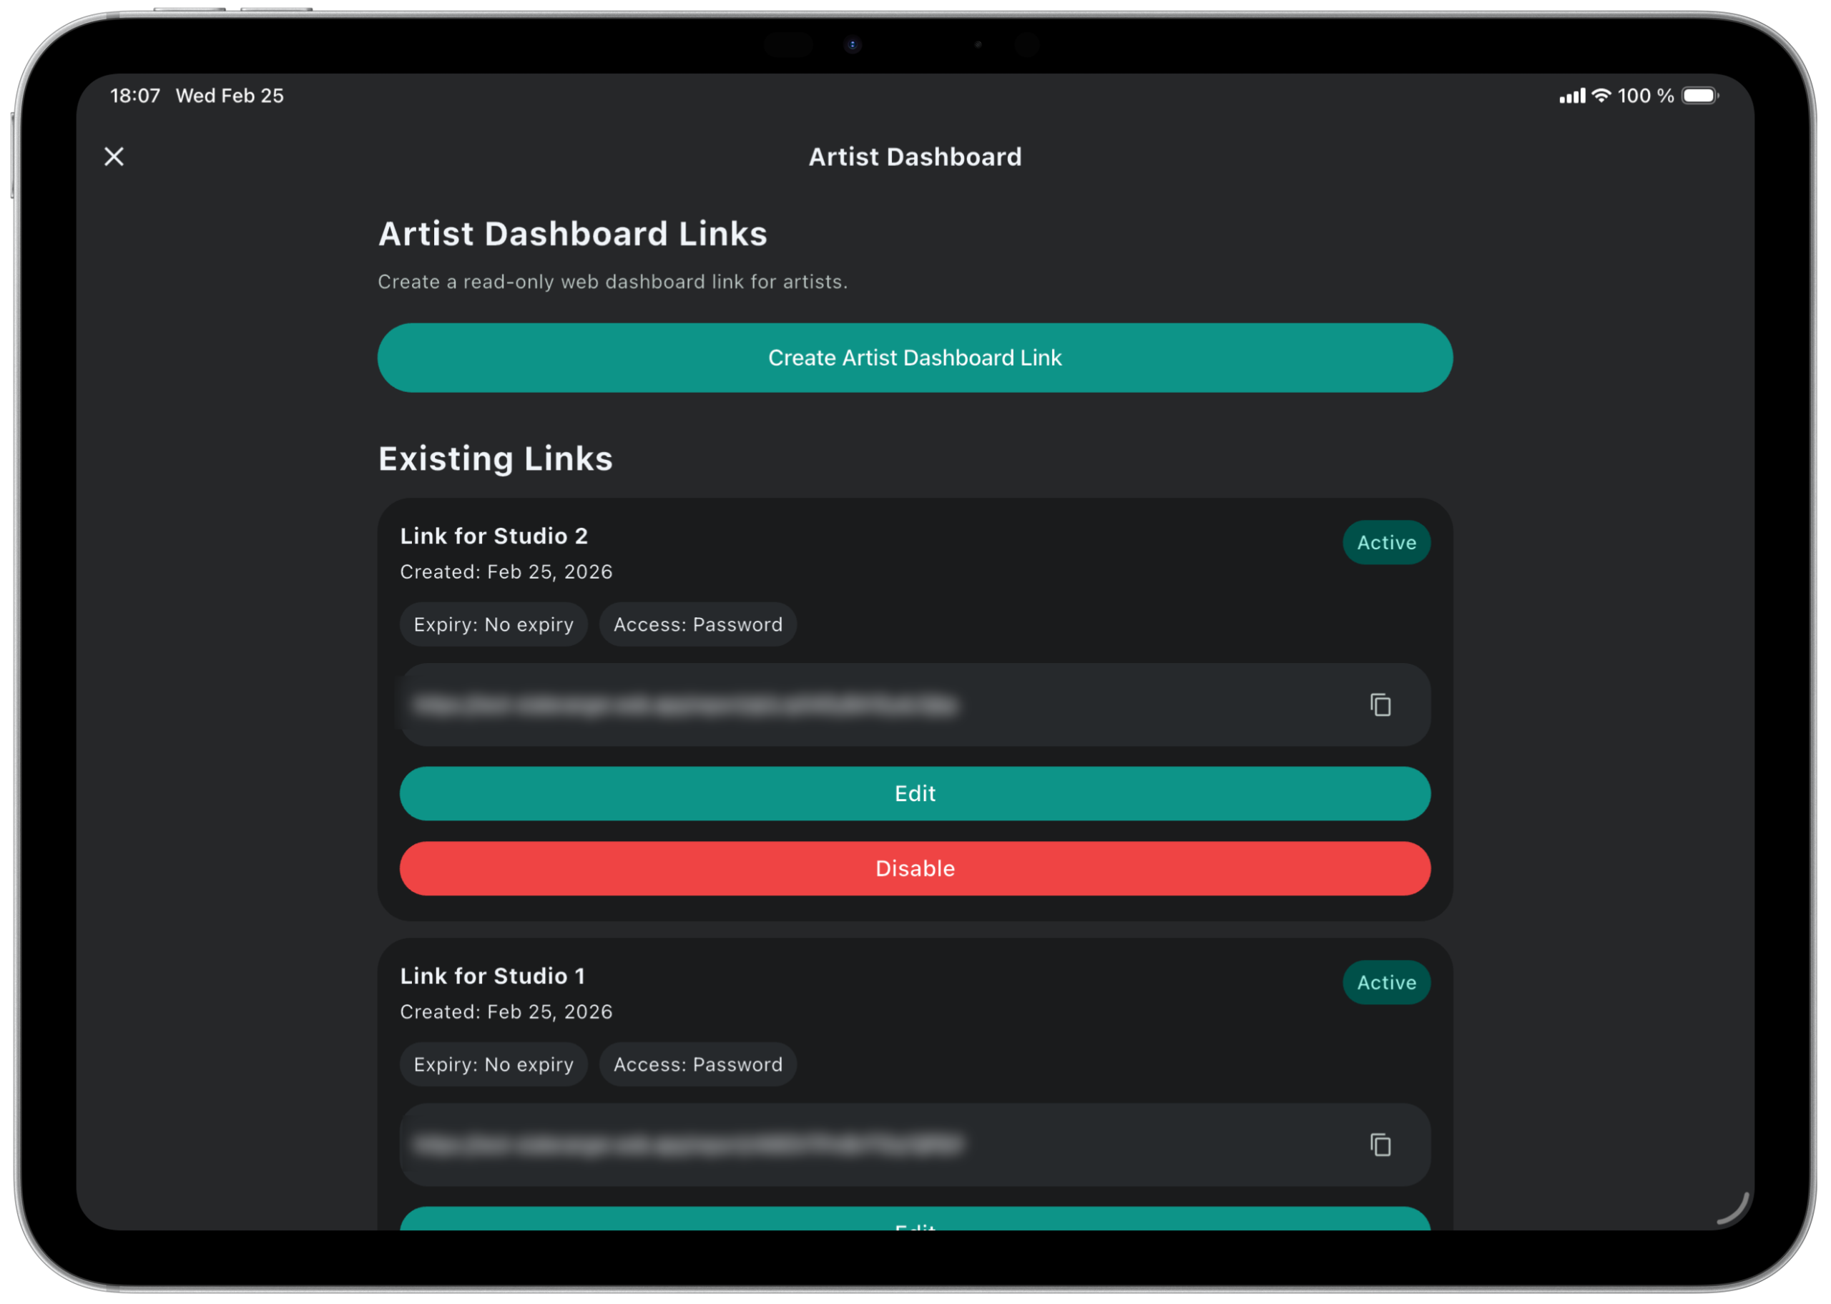Viewport: 1831px width, 1304px height.
Task: Select the blurred Studio 2 URL field
Action: point(687,705)
